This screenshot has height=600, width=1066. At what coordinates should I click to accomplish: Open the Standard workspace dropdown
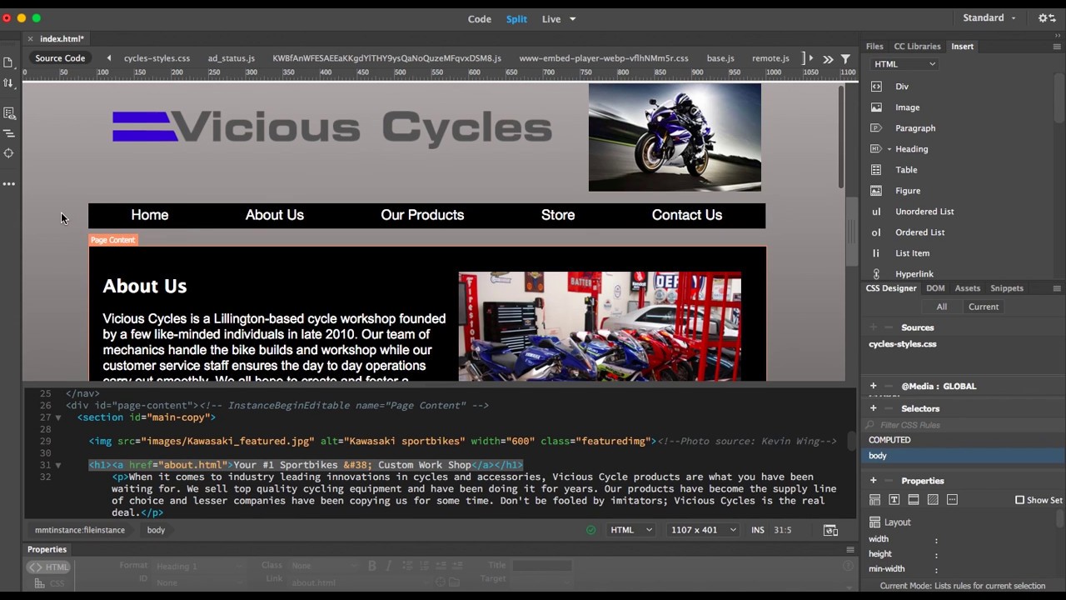(989, 18)
